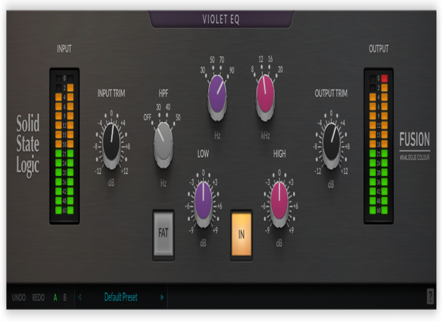Go to next preset arrow
This screenshot has width=442, height=322.
[162, 297]
